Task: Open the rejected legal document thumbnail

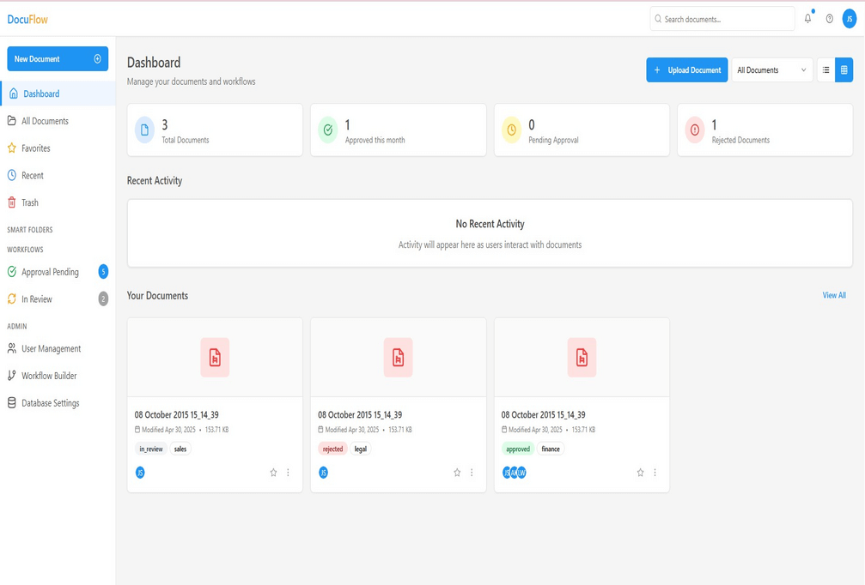Action: [x=399, y=357]
